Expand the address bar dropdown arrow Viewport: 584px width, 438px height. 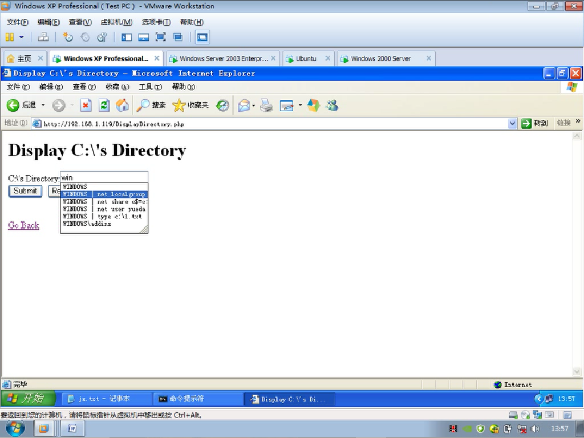513,124
